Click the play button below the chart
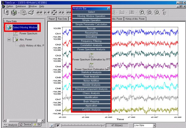Screen dimensions: 186x128 pyautogui.click(x=52, y=125)
